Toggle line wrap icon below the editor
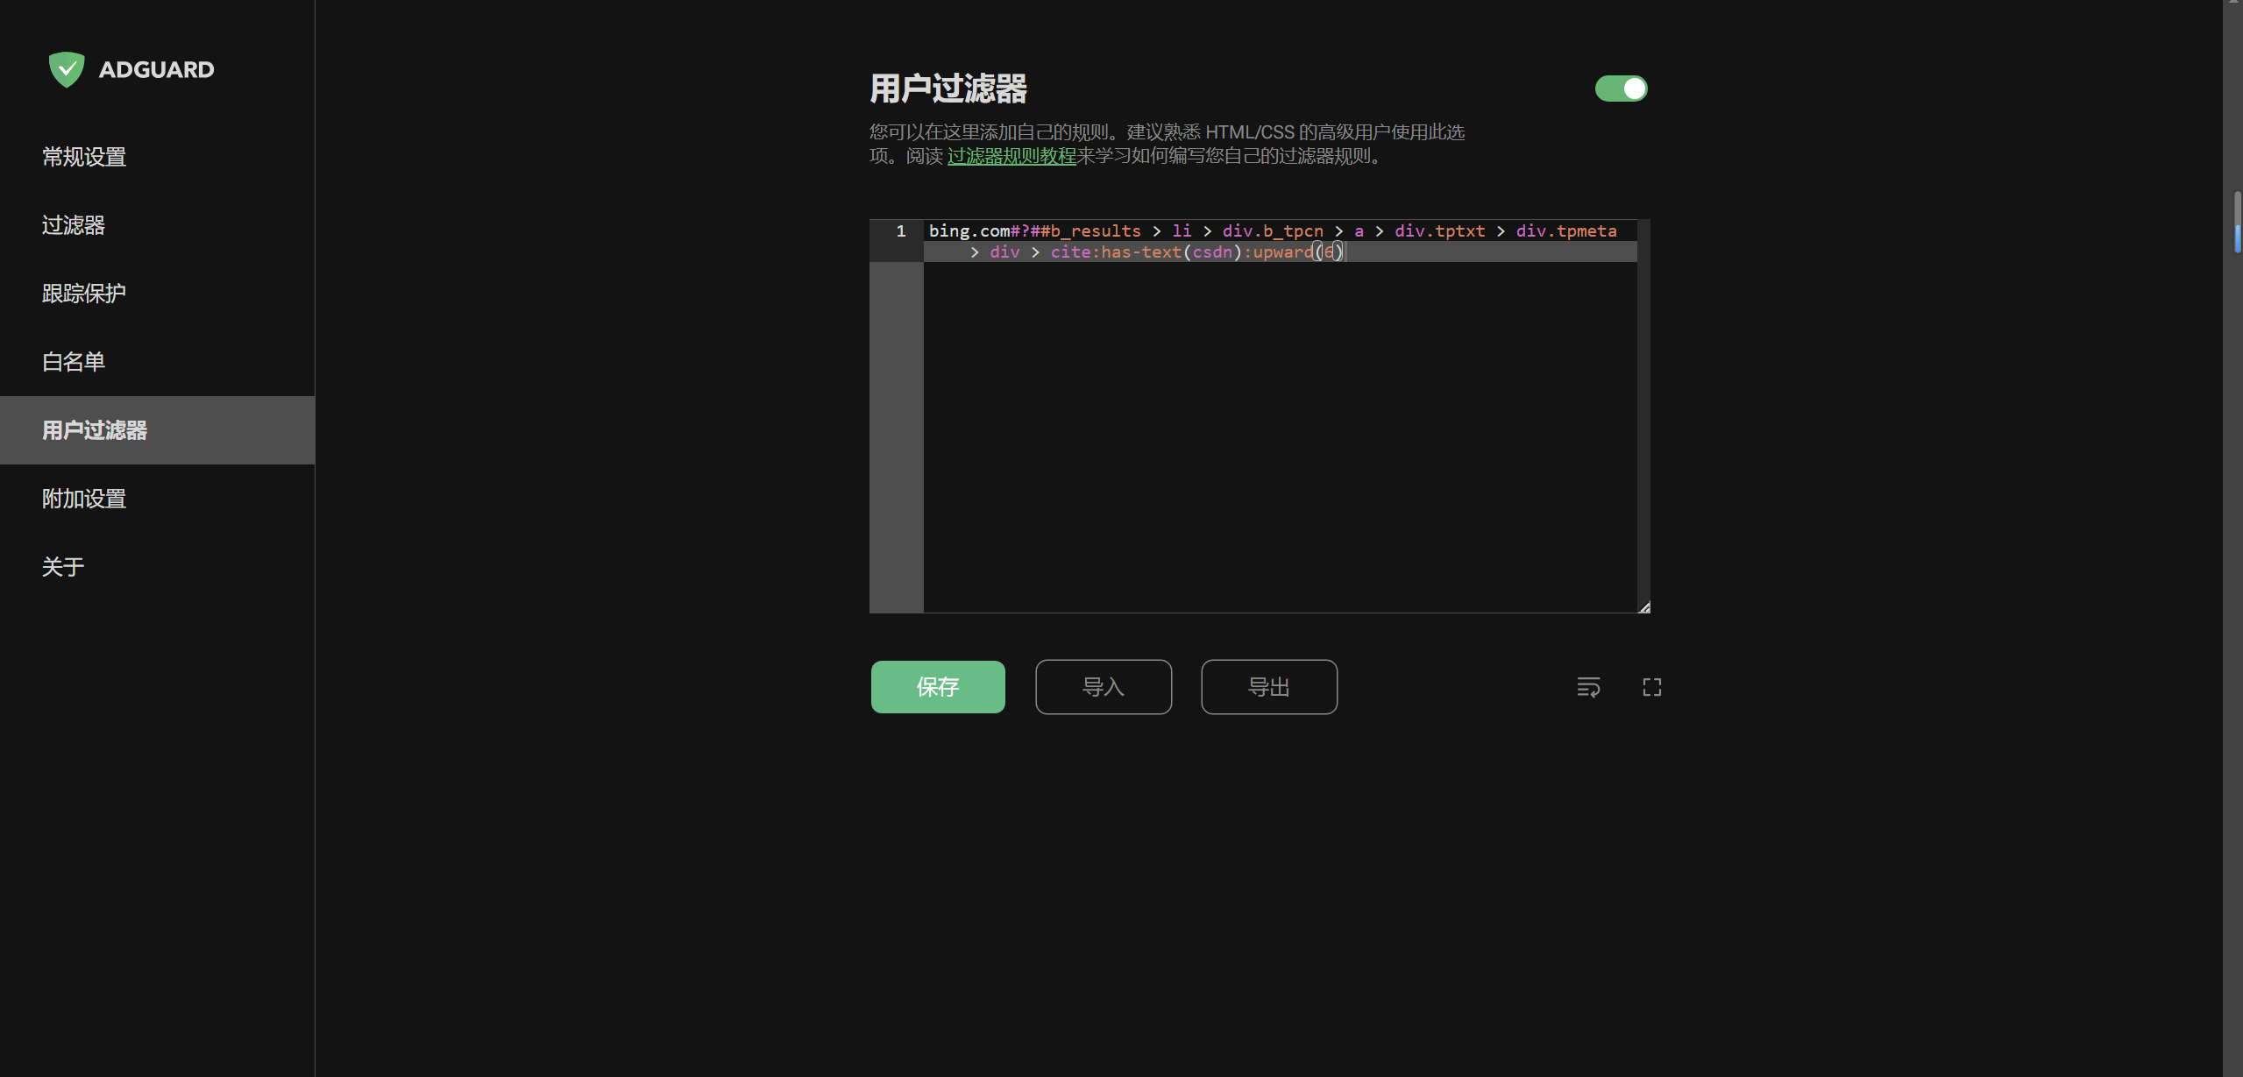Image resolution: width=2243 pixels, height=1077 pixels. pyautogui.click(x=1588, y=687)
